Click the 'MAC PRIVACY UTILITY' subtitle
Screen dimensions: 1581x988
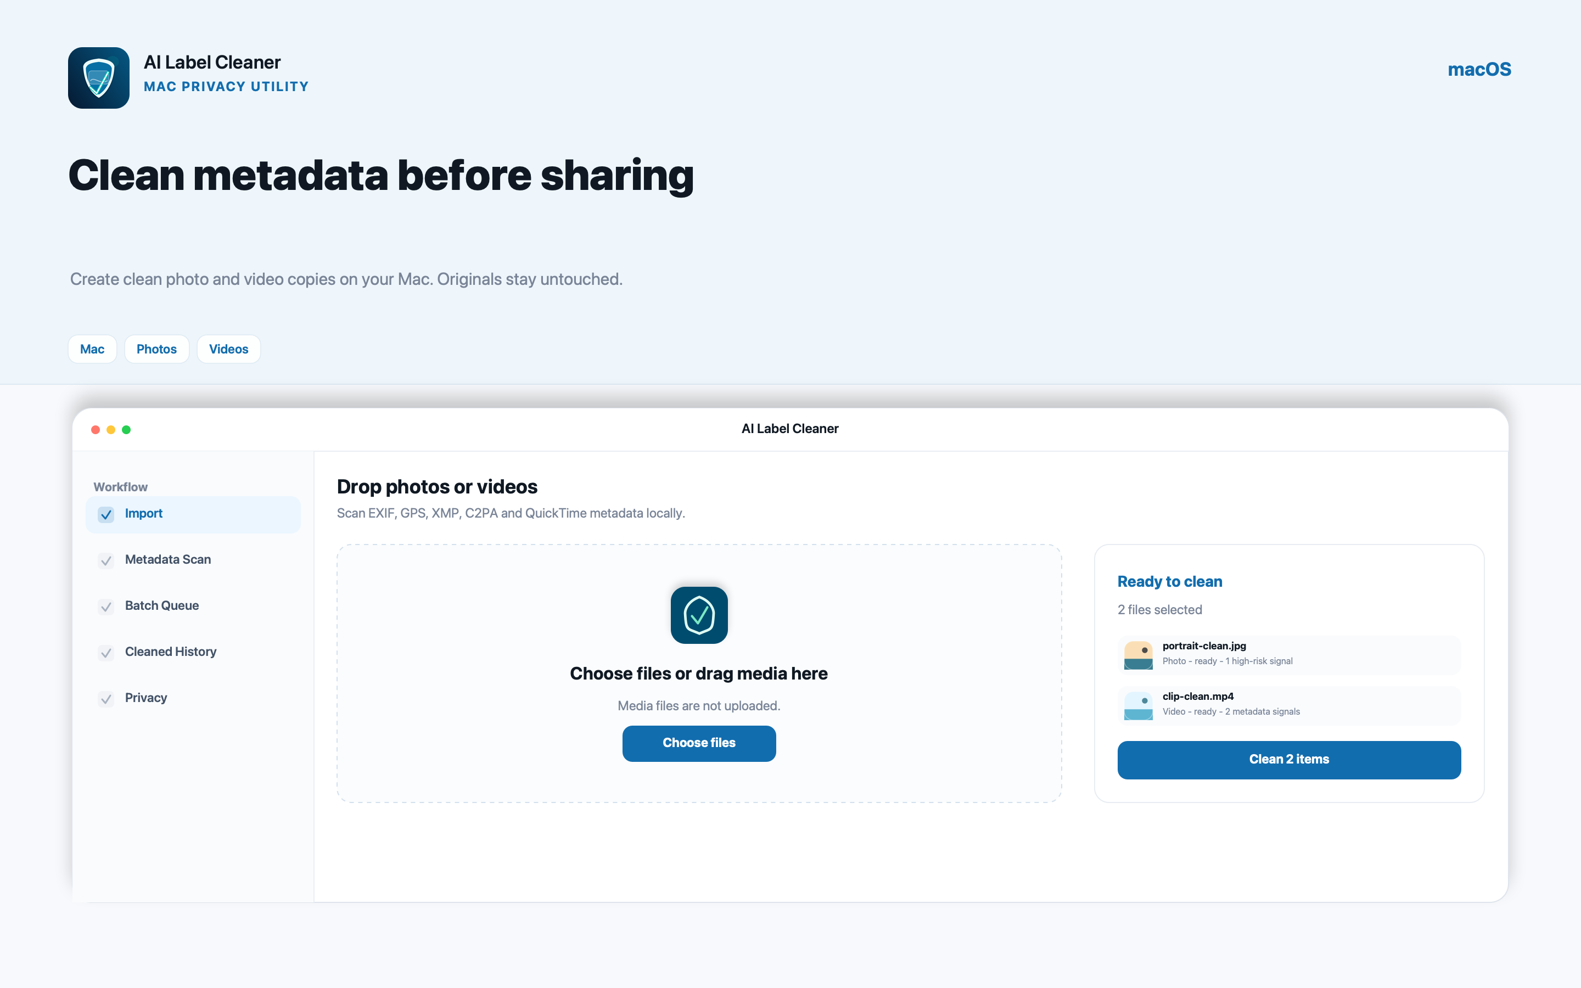(226, 86)
